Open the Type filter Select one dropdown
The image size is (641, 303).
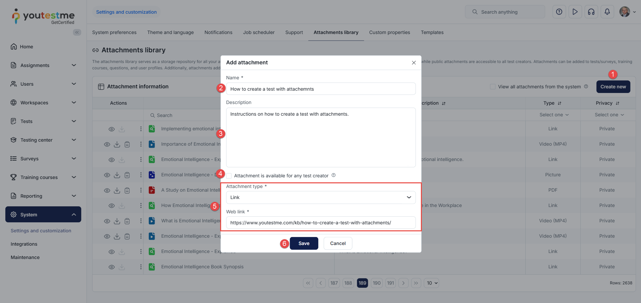[553, 115]
